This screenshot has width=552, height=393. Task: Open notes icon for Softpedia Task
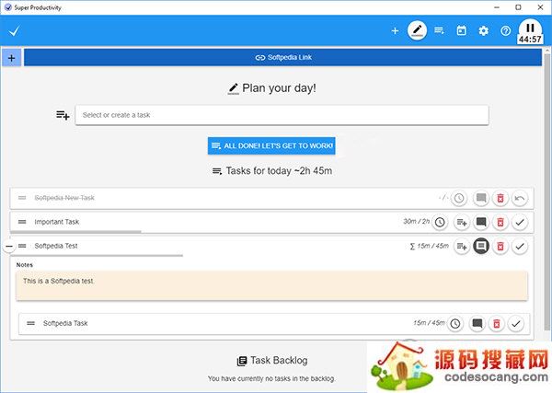[x=477, y=323]
